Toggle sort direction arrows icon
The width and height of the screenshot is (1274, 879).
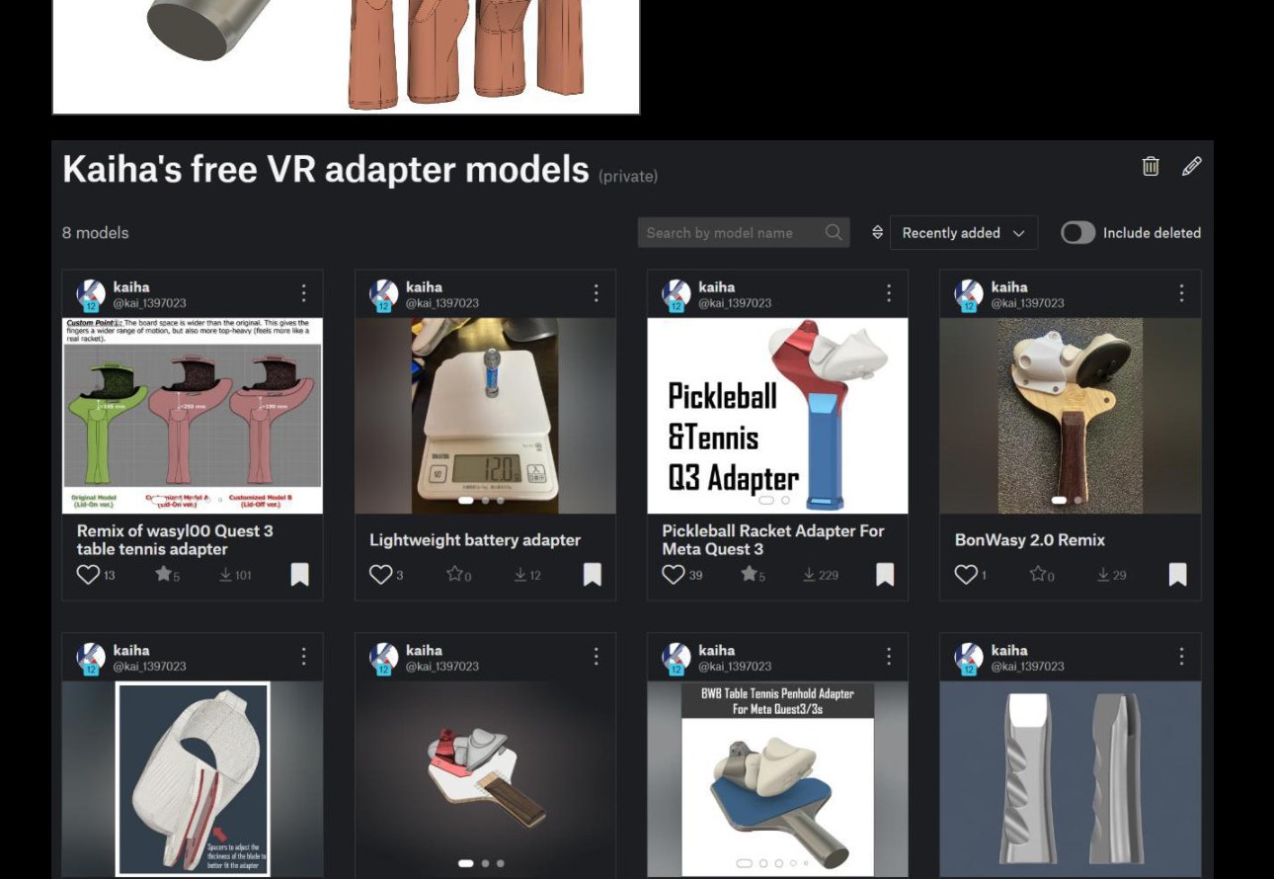877,233
